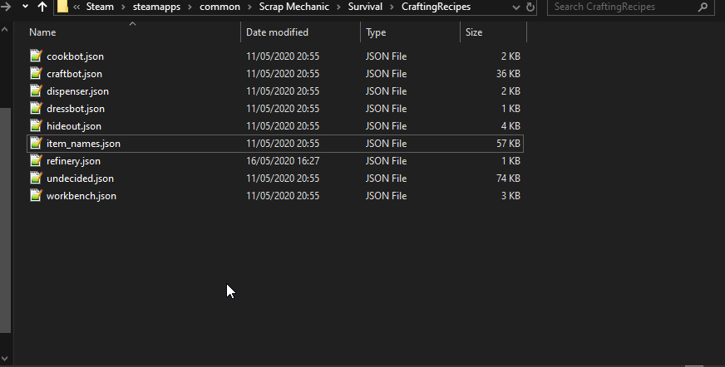Select the refinery.json file icon
The height and width of the screenshot is (367, 725).
coord(36,161)
